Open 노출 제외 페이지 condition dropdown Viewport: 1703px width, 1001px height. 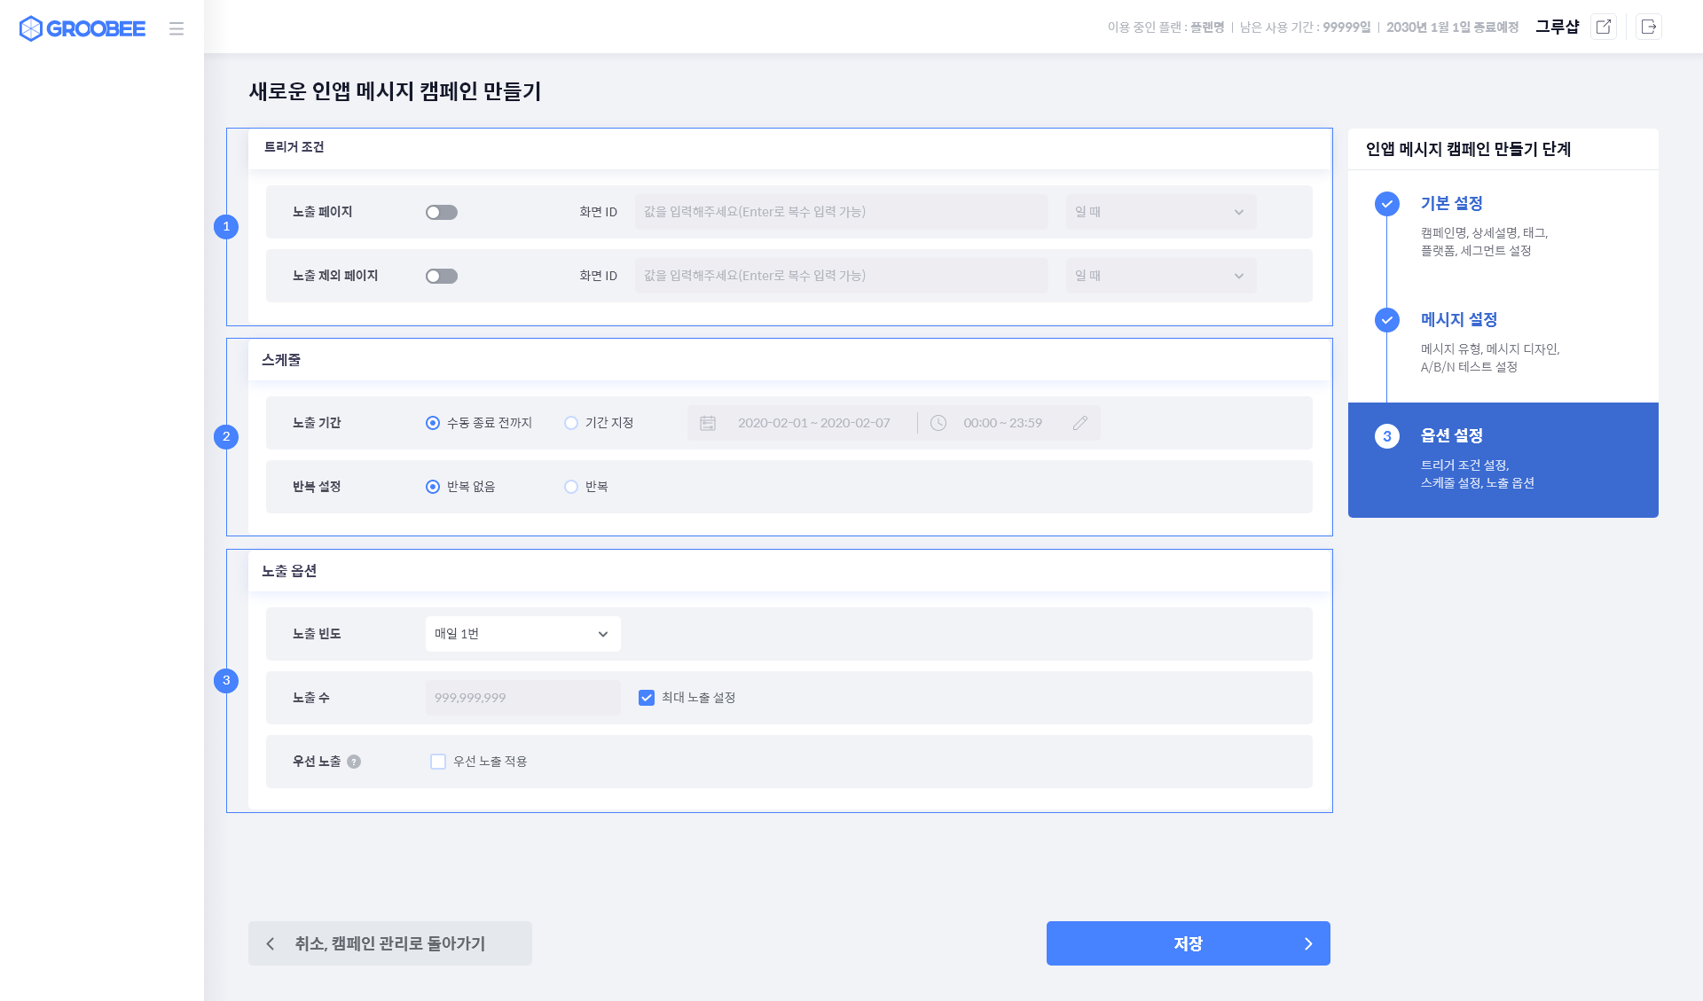pyautogui.click(x=1160, y=276)
